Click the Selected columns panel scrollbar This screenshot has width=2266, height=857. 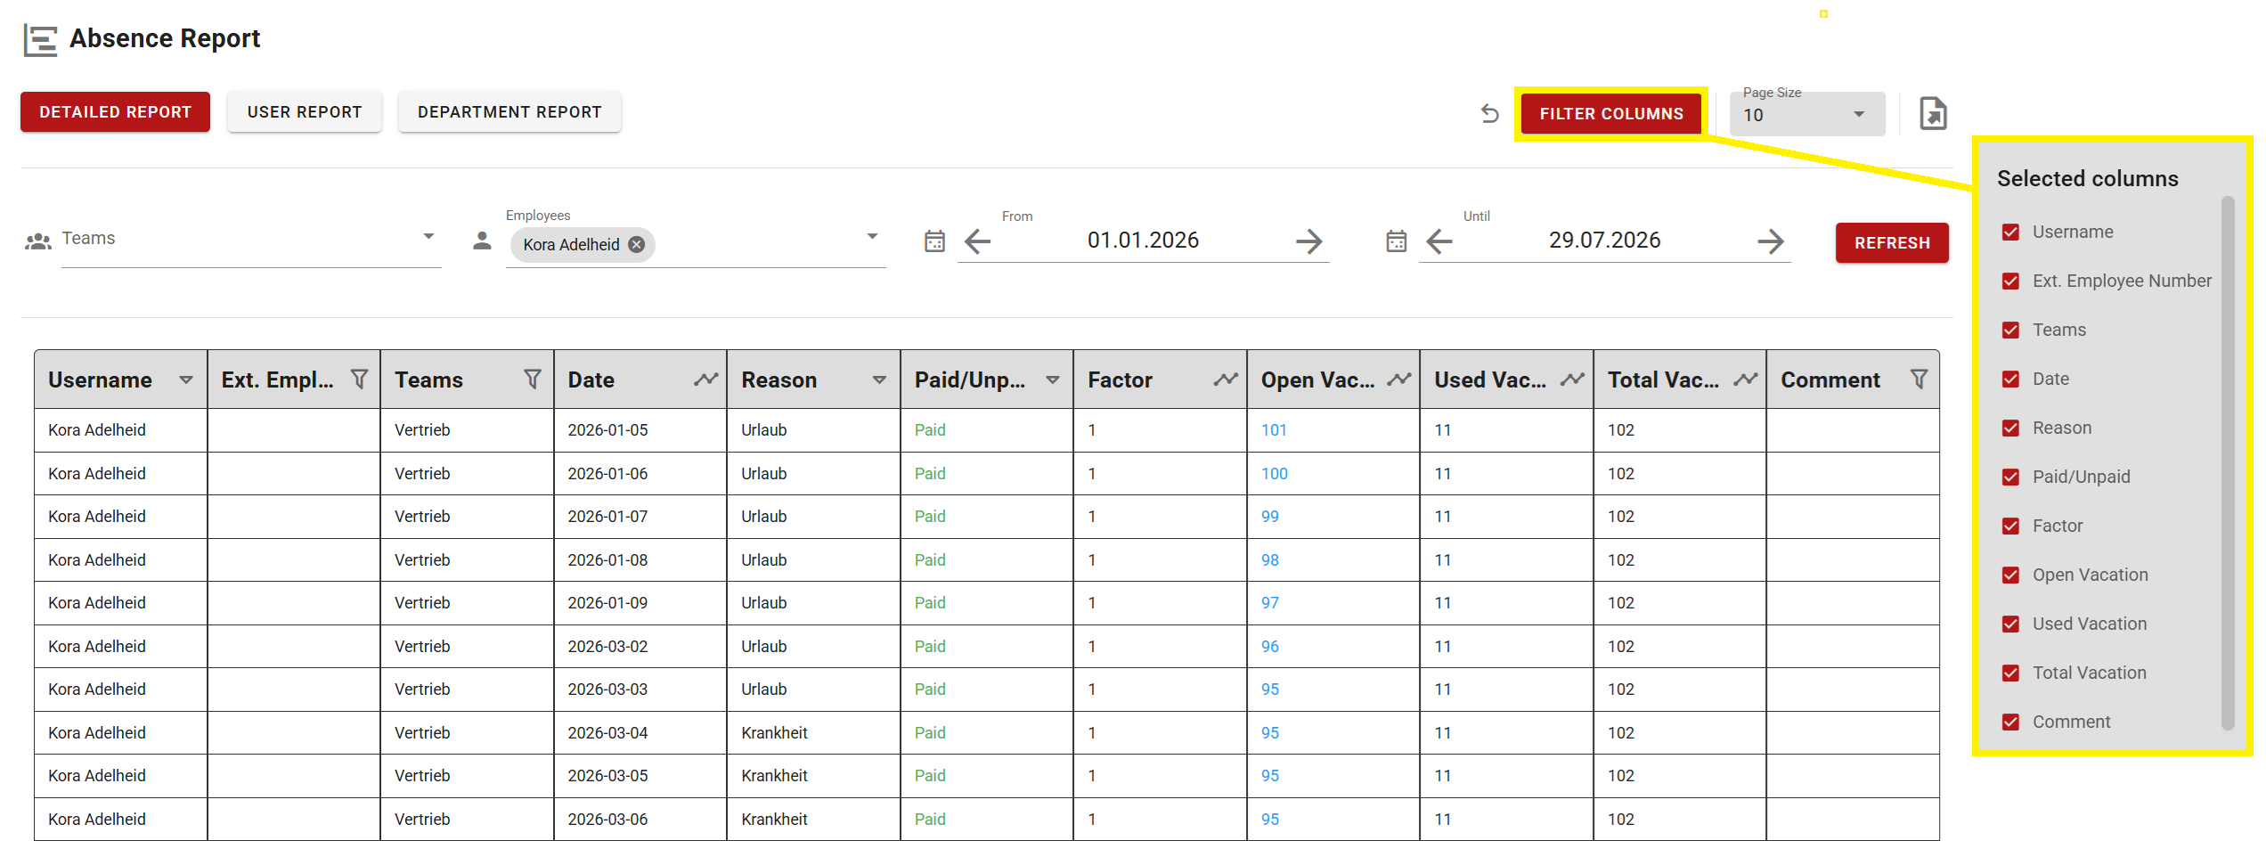coord(2228,463)
